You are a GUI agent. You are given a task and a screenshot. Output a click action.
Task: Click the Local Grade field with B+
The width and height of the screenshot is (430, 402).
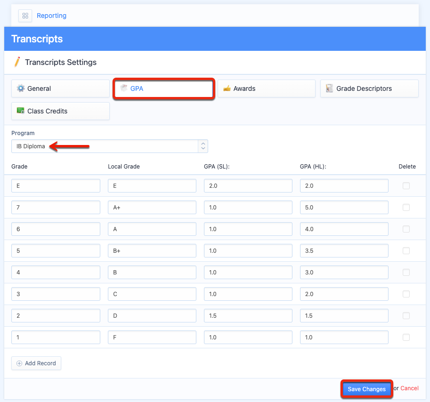[x=152, y=251]
